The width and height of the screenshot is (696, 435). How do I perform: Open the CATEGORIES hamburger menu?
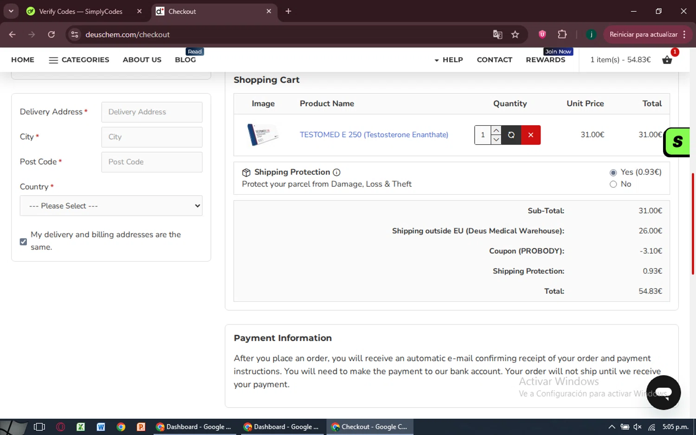pos(79,60)
